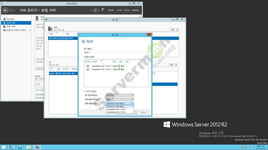268x150 pixels.
Task: Open Server Manager from the taskbar
Action: pyautogui.click(x=11, y=147)
